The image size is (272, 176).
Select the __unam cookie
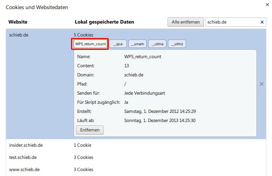138,44
